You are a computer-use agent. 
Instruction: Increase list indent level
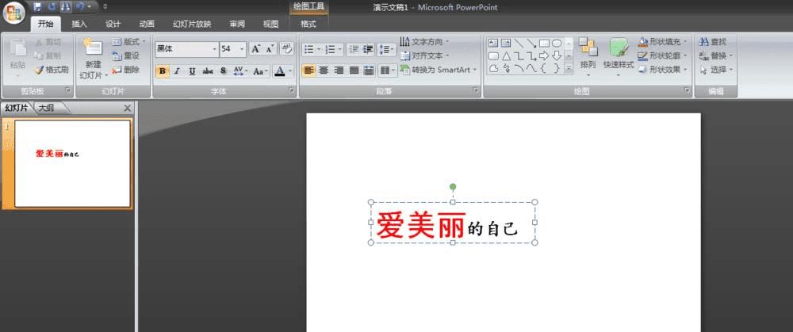[x=368, y=49]
